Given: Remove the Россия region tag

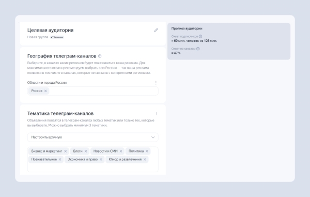Looking at the screenshot, I should tap(45, 91).
